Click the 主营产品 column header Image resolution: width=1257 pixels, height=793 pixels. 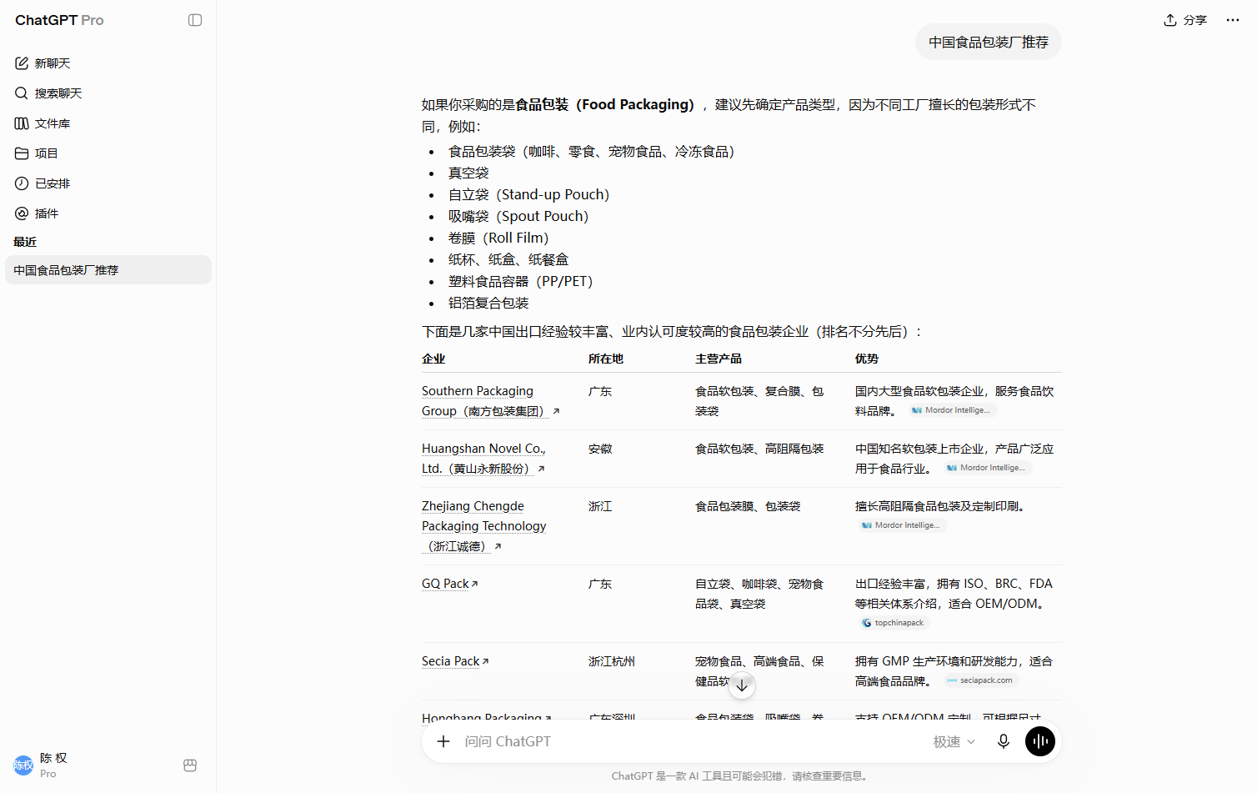[719, 359]
